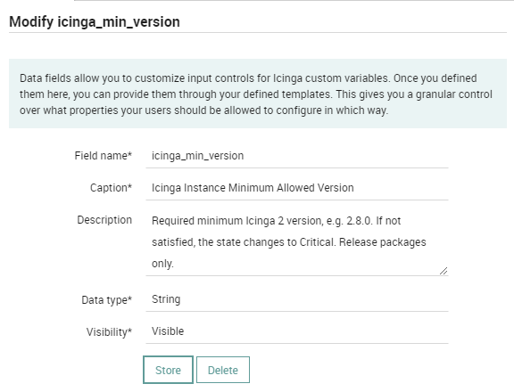
Task: Click the Field name* label
Action: click(103, 156)
